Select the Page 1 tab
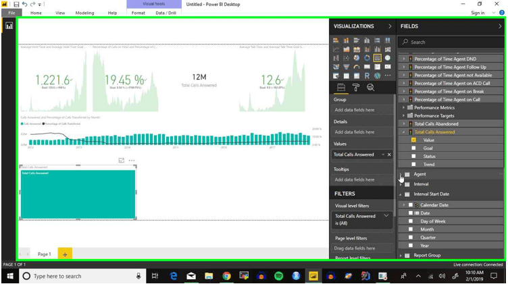 point(45,254)
